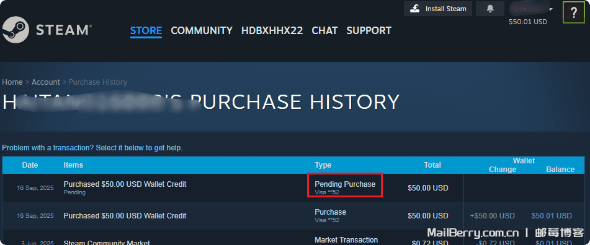Click the Install Steam button
This screenshot has height=245, width=590.
point(438,9)
